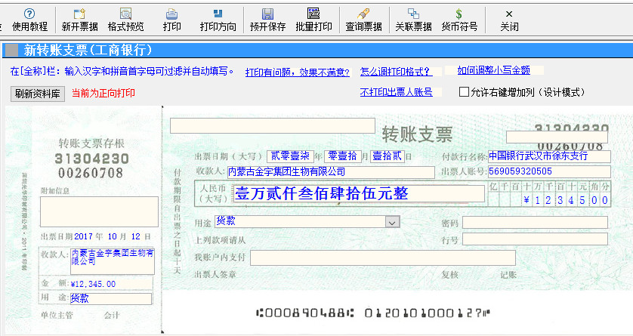Viewport: 633px width, 336px height.
Task: Click the title 新转账支票(工商银行)
Action: [x=88, y=51]
